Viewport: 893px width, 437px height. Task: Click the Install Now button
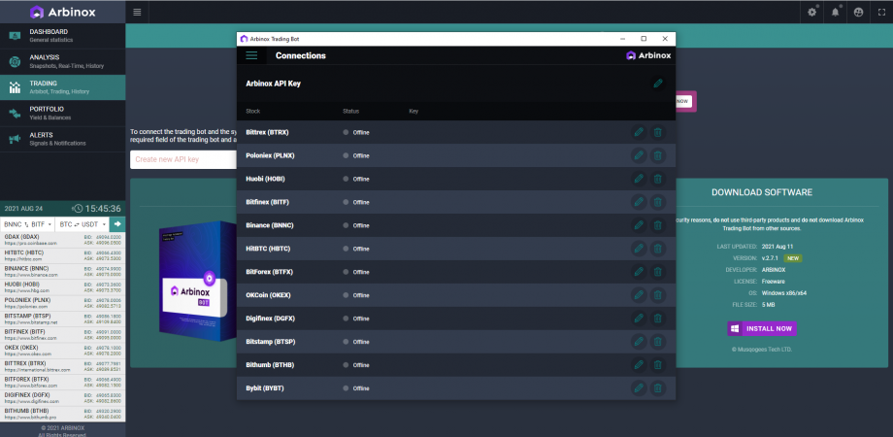[762, 329]
